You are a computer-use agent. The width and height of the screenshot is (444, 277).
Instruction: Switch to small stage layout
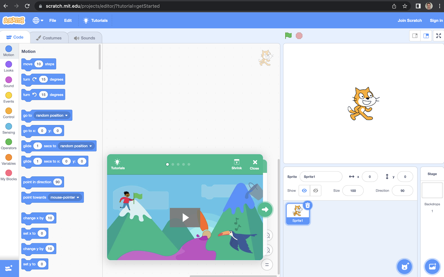click(x=415, y=36)
